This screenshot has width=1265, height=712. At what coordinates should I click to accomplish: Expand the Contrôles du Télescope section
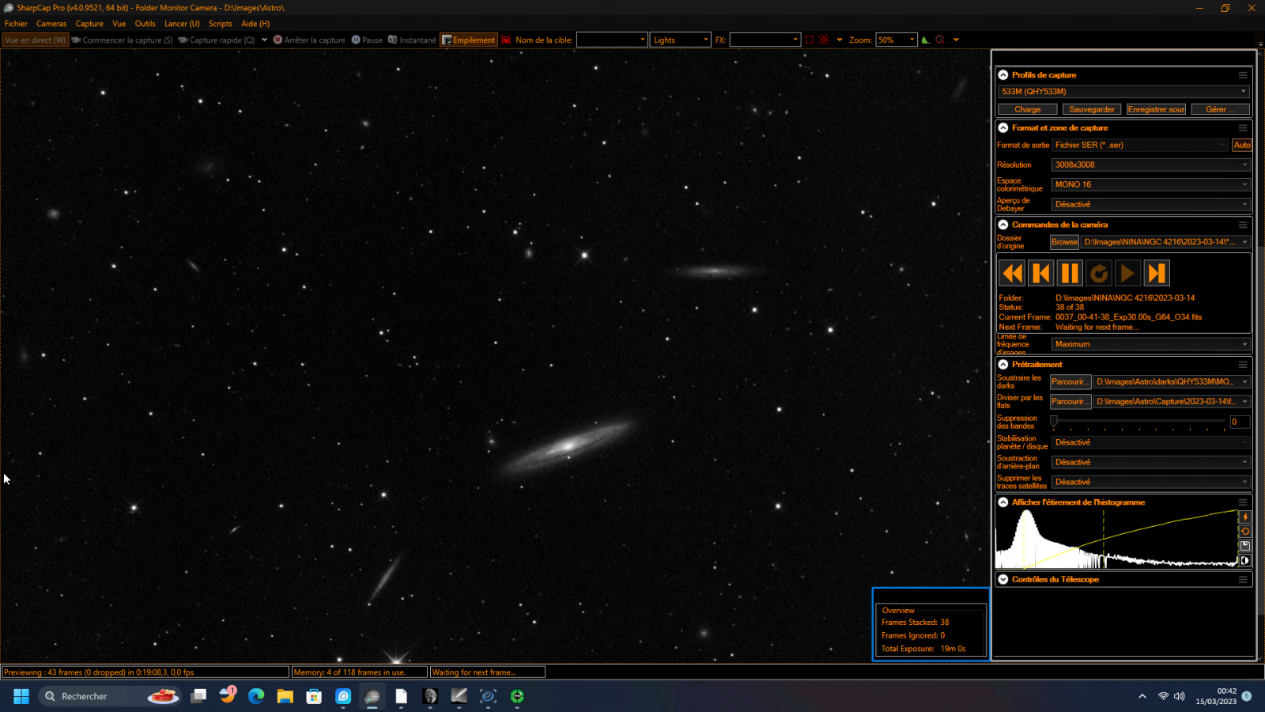1003,580
